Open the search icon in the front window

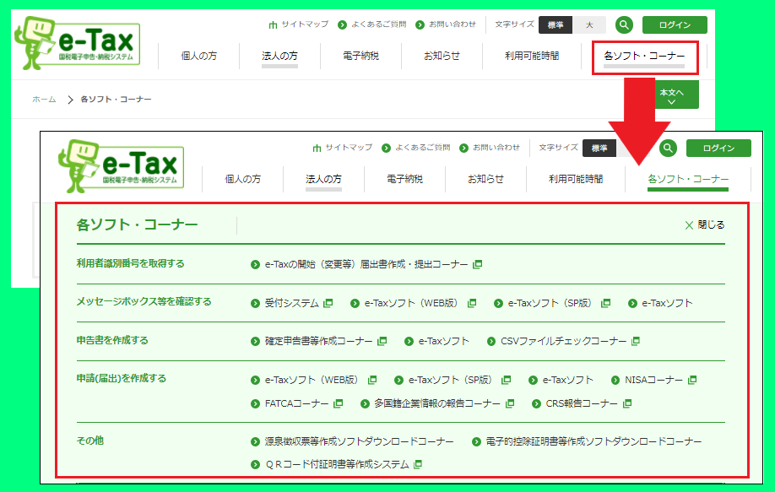668,148
